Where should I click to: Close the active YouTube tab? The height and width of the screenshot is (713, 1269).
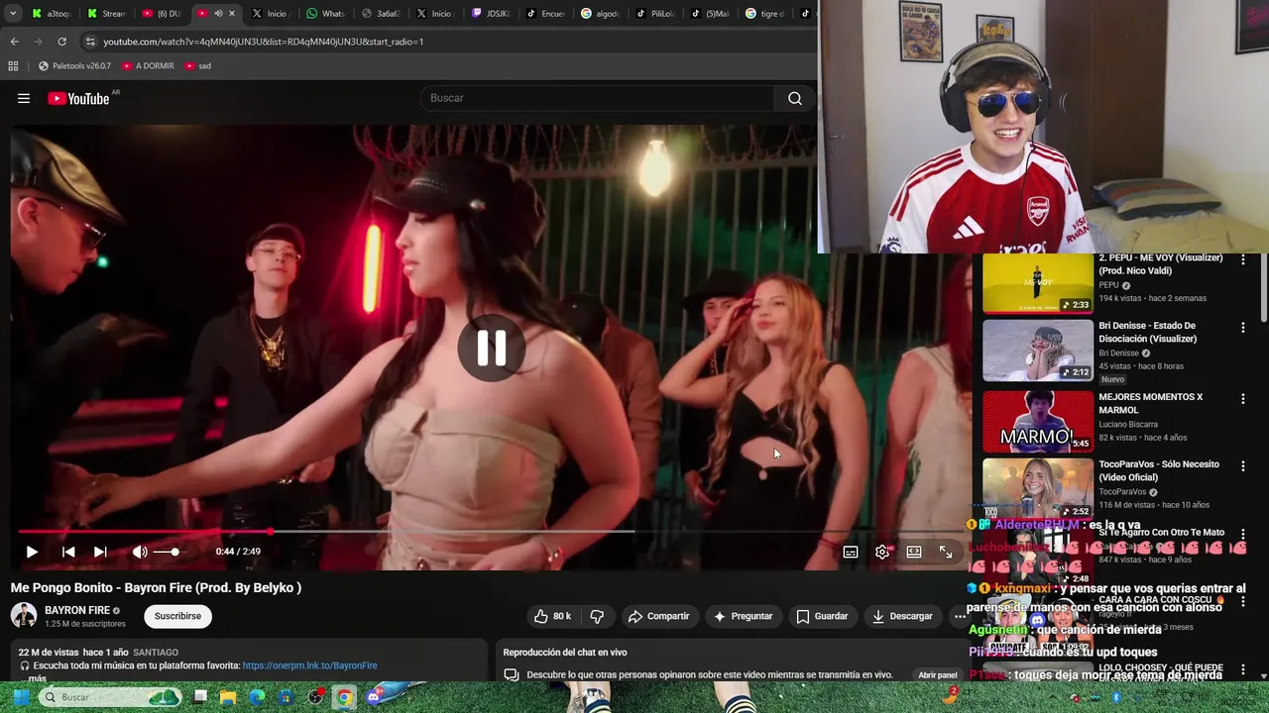point(232,14)
